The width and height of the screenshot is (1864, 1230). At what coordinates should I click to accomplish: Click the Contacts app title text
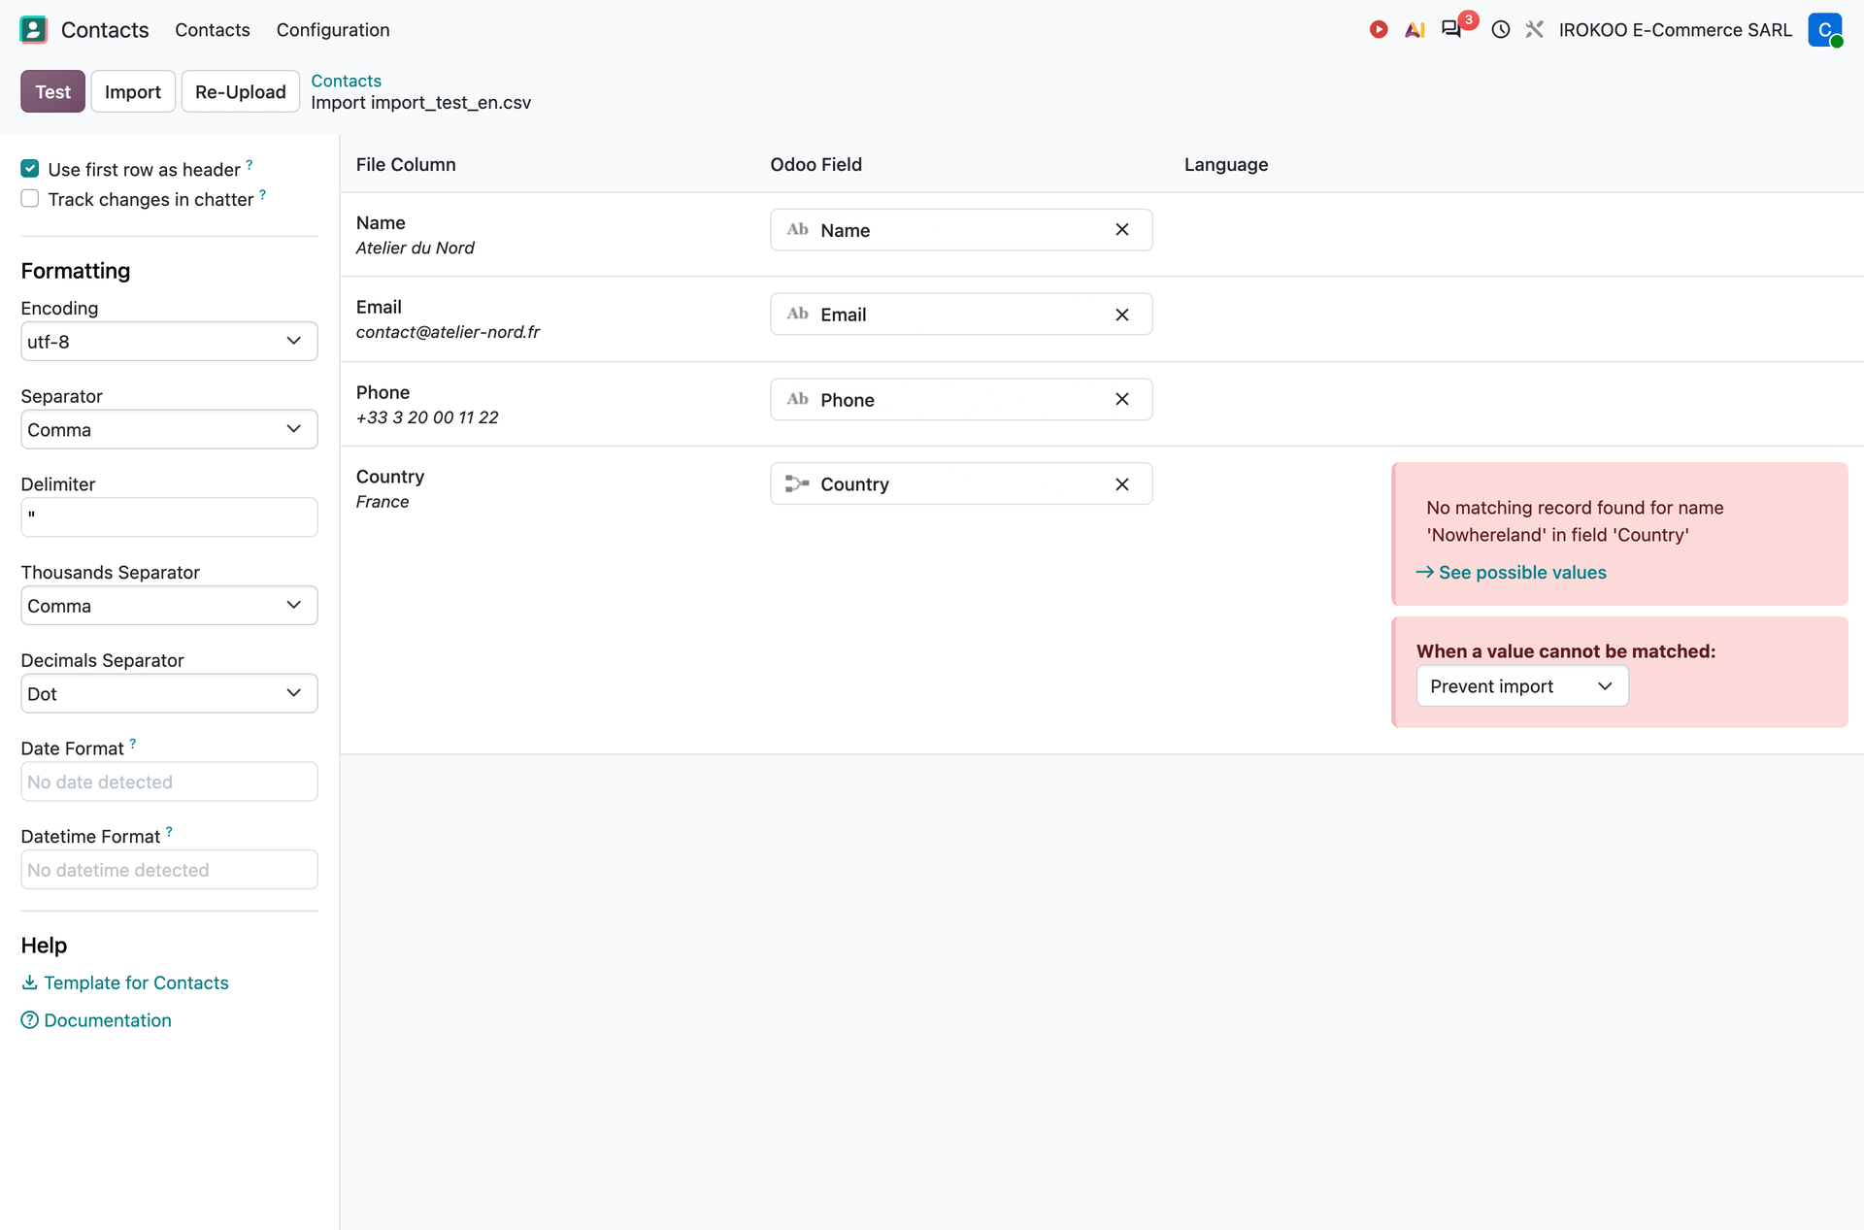point(105,30)
